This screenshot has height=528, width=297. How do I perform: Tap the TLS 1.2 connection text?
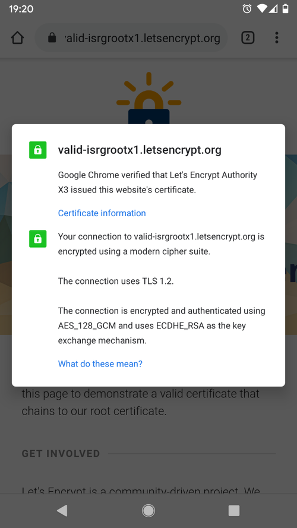(x=116, y=281)
